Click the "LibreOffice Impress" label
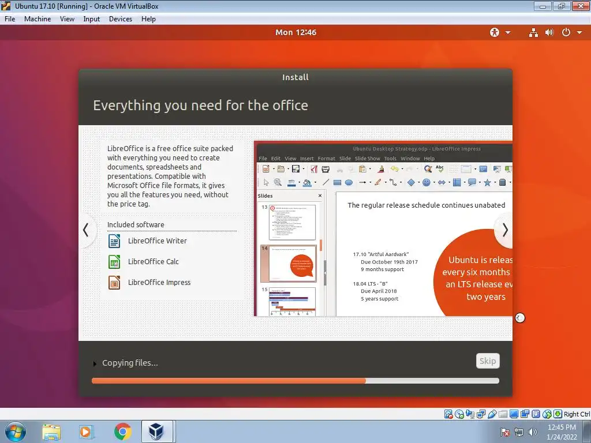Viewport: 591px width, 443px height. coord(159,282)
